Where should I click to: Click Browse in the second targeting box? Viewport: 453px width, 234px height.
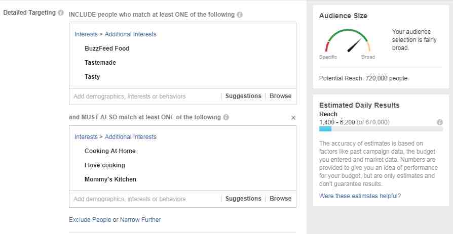280,199
